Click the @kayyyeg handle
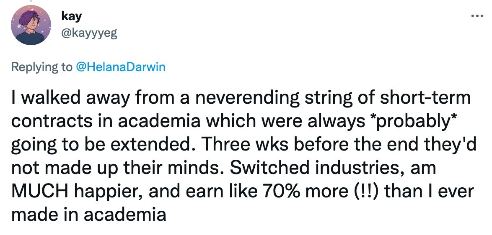The width and height of the screenshot is (492, 235). (89, 33)
